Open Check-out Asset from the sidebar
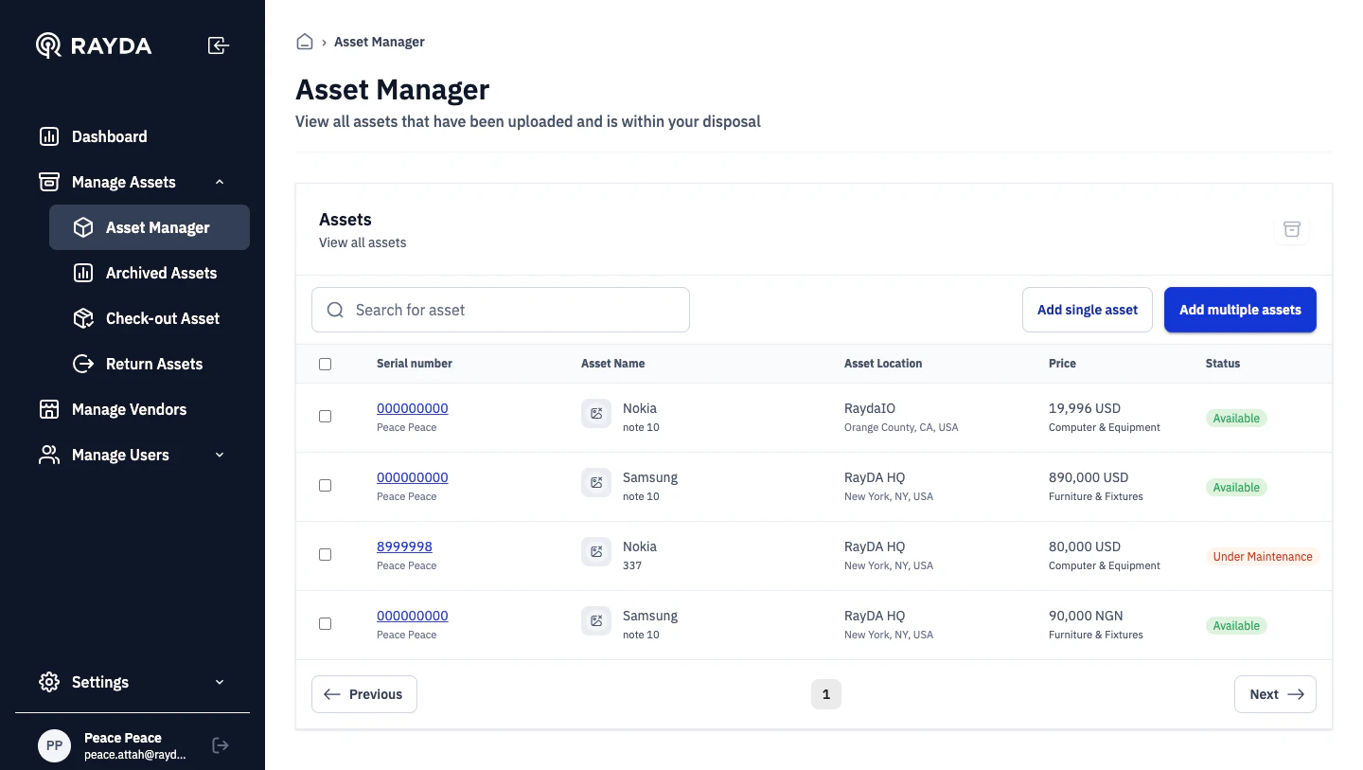Image resolution: width=1363 pixels, height=770 pixels. click(83, 318)
